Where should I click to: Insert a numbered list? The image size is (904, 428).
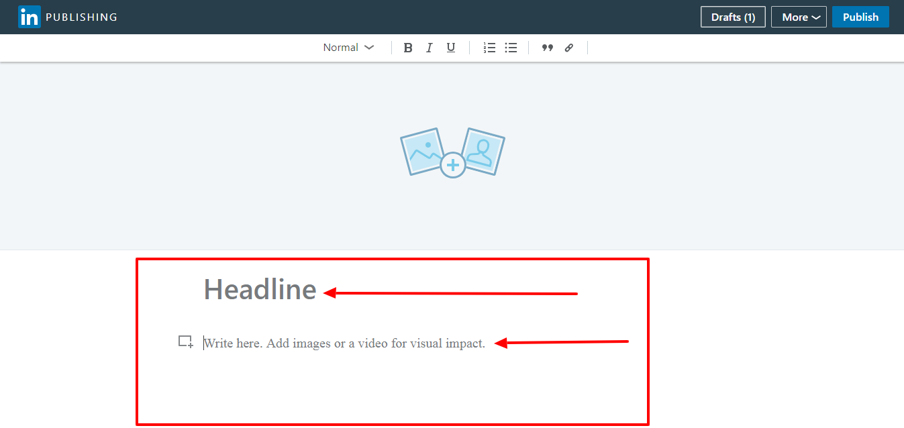(490, 48)
